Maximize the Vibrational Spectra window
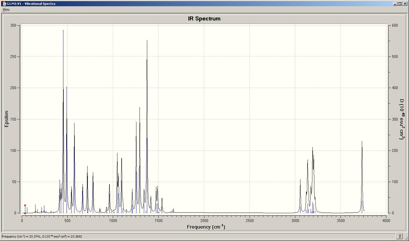 pyautogui.click(x=400, y=4)
